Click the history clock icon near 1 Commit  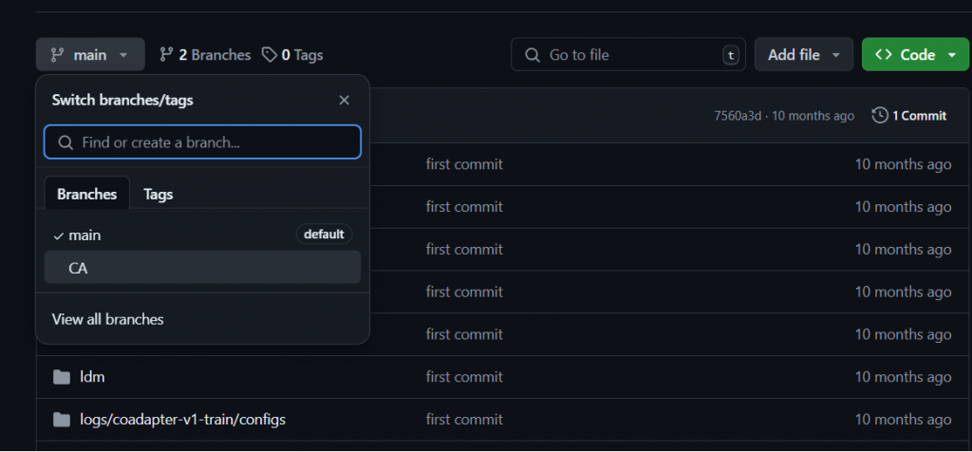click(x=880, y=115)
